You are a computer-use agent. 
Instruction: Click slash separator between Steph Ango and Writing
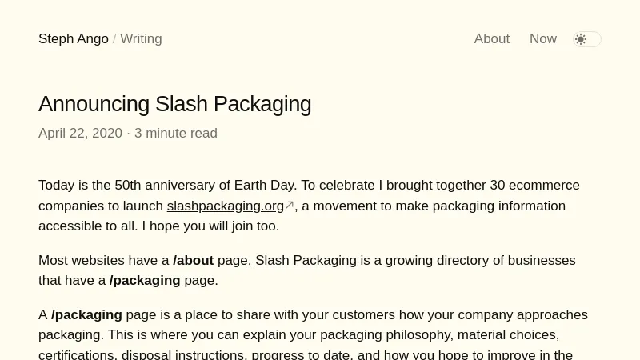coord(114,39)
